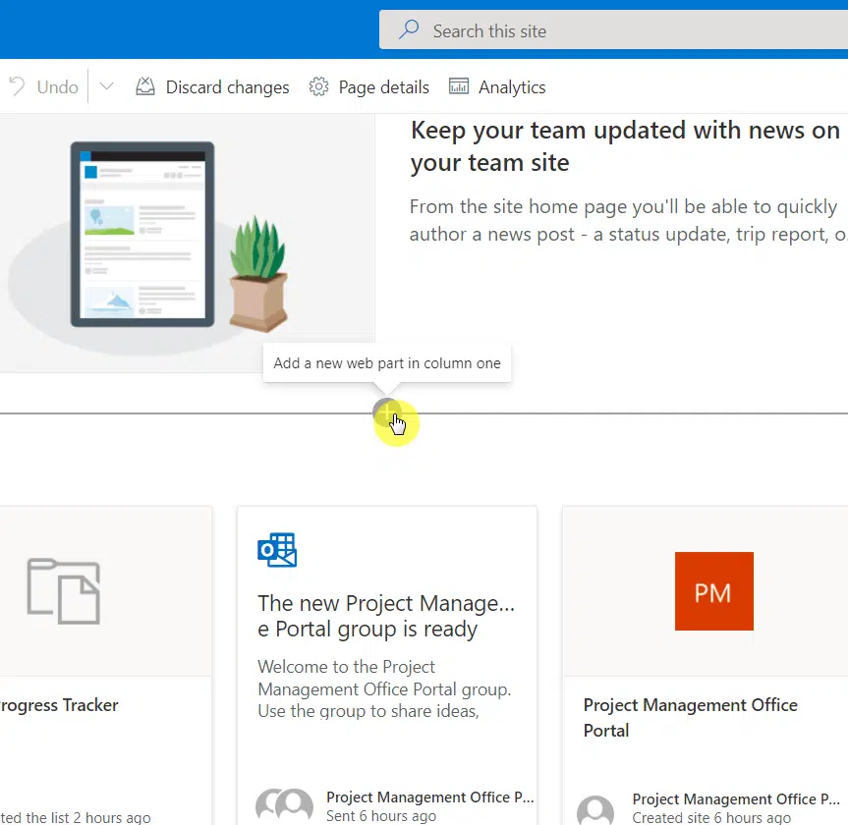Click the Undo text label
Viewport: 848px width, 825px height.
(57, 87)
